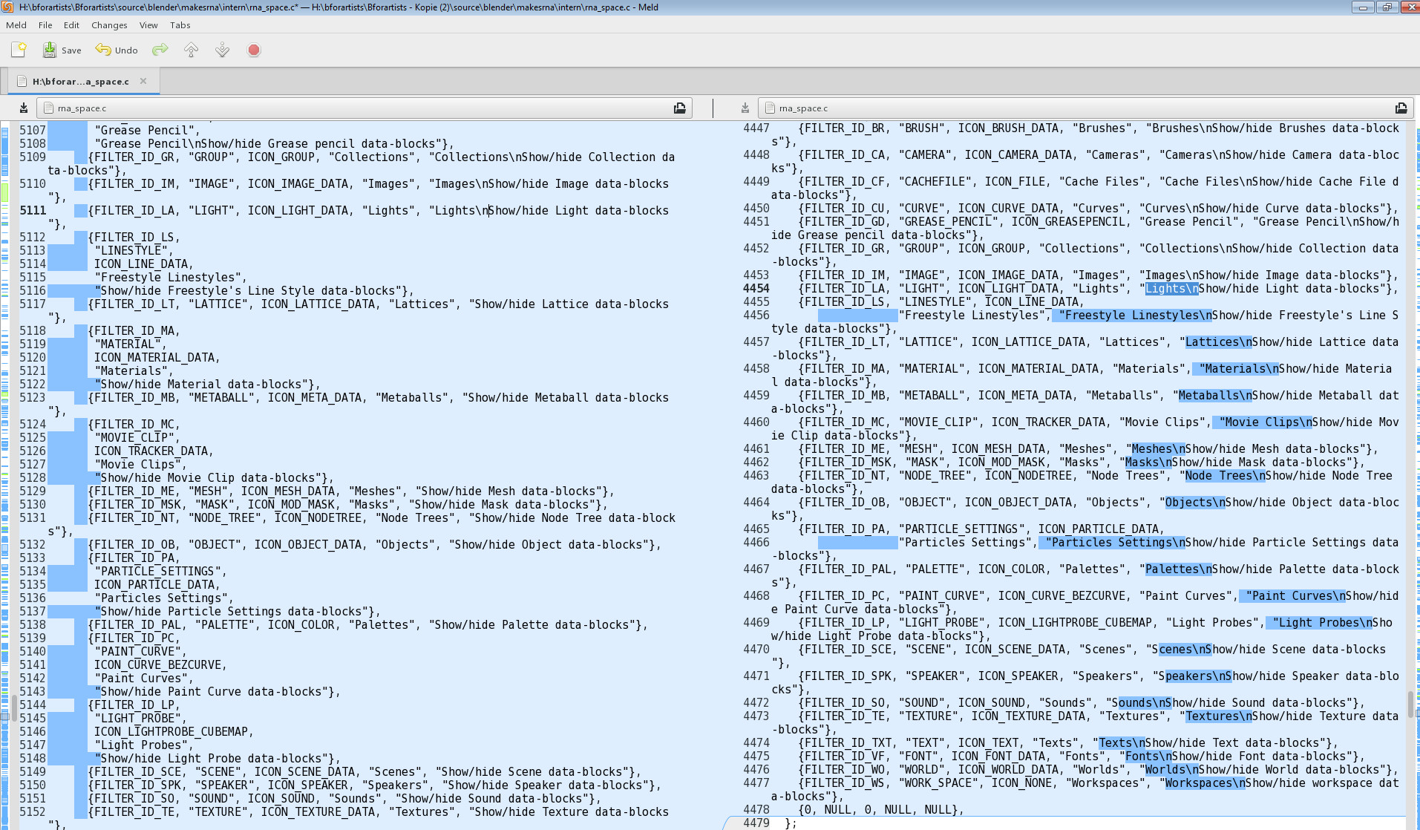Viewport: 1420px width, 830px height.
Task: Go to previous change with up arrow
Action: [191, 50]
